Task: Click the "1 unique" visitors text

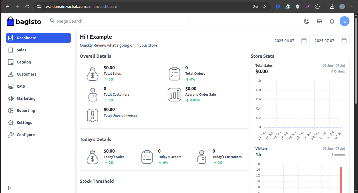Action: [x=338, y=155]
